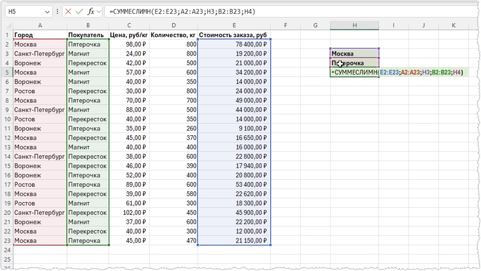Select column J header
This screenshot has width=481, height=271.
pos(424,26)
